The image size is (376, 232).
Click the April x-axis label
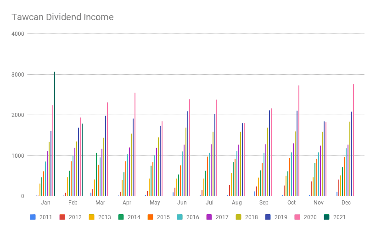128,203
